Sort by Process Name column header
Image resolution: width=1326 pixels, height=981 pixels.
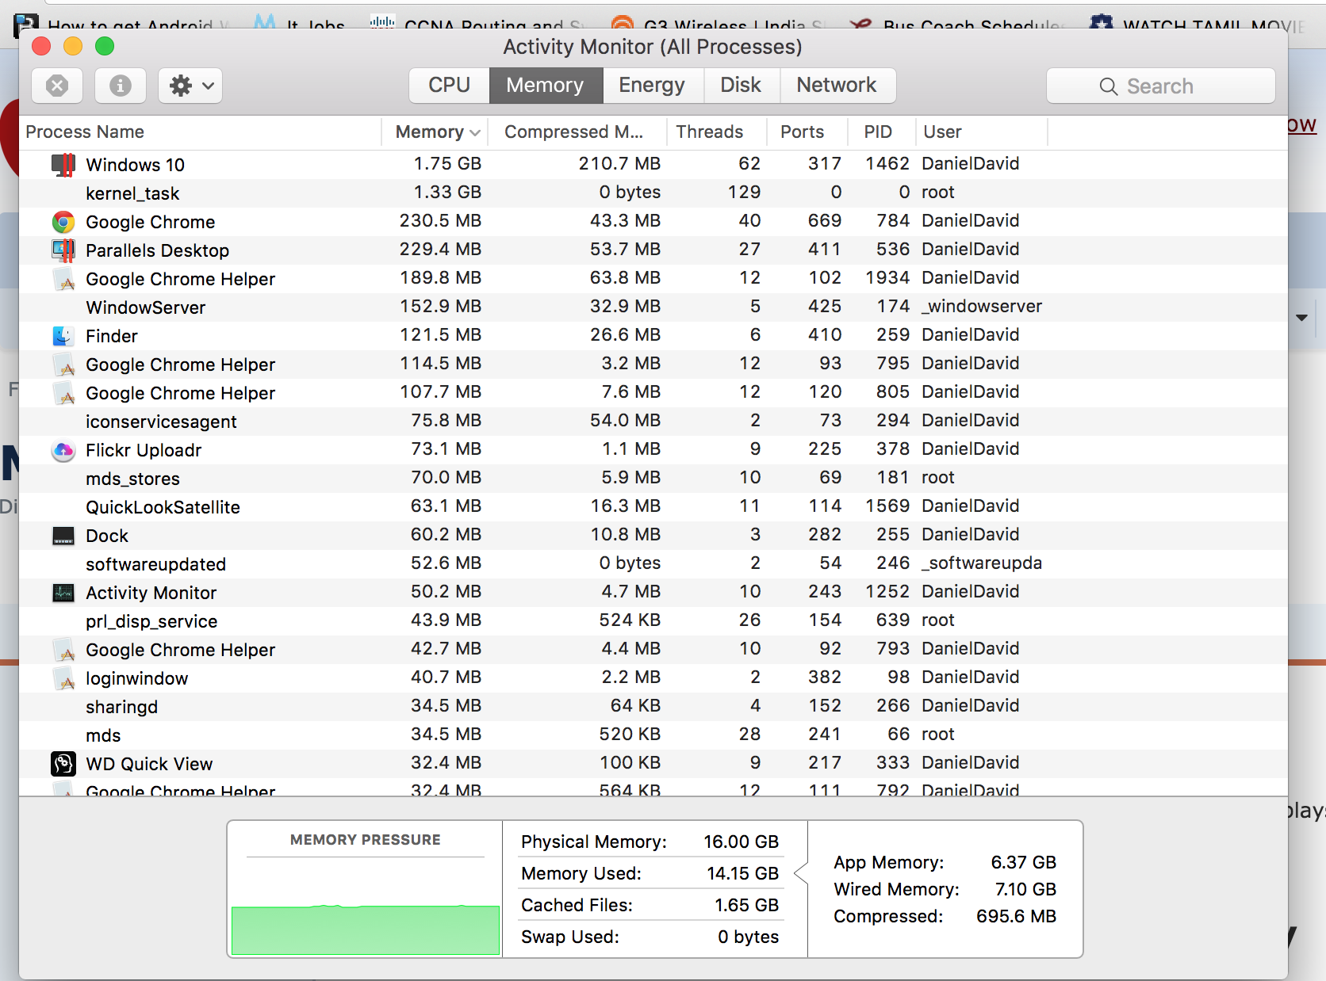click(x=200, y=132)
